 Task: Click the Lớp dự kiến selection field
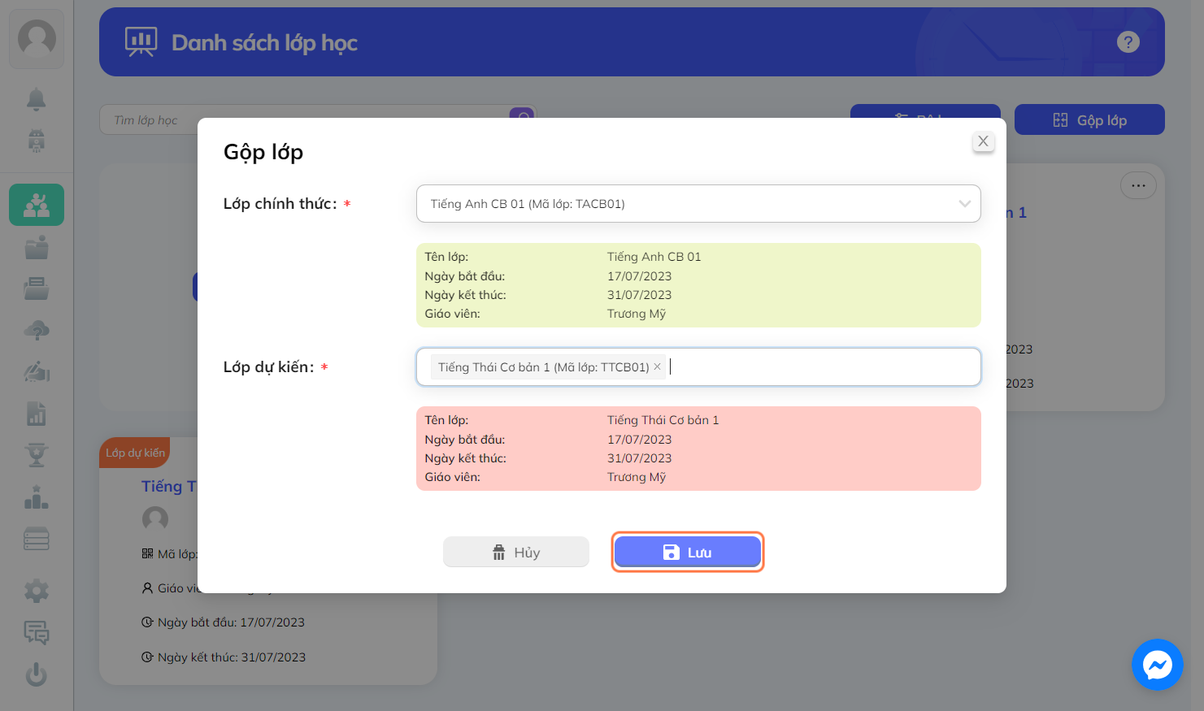click(x=698, y=367)
